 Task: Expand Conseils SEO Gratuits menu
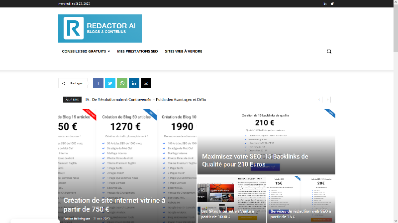pyautogui.click(x=86, y=52)
